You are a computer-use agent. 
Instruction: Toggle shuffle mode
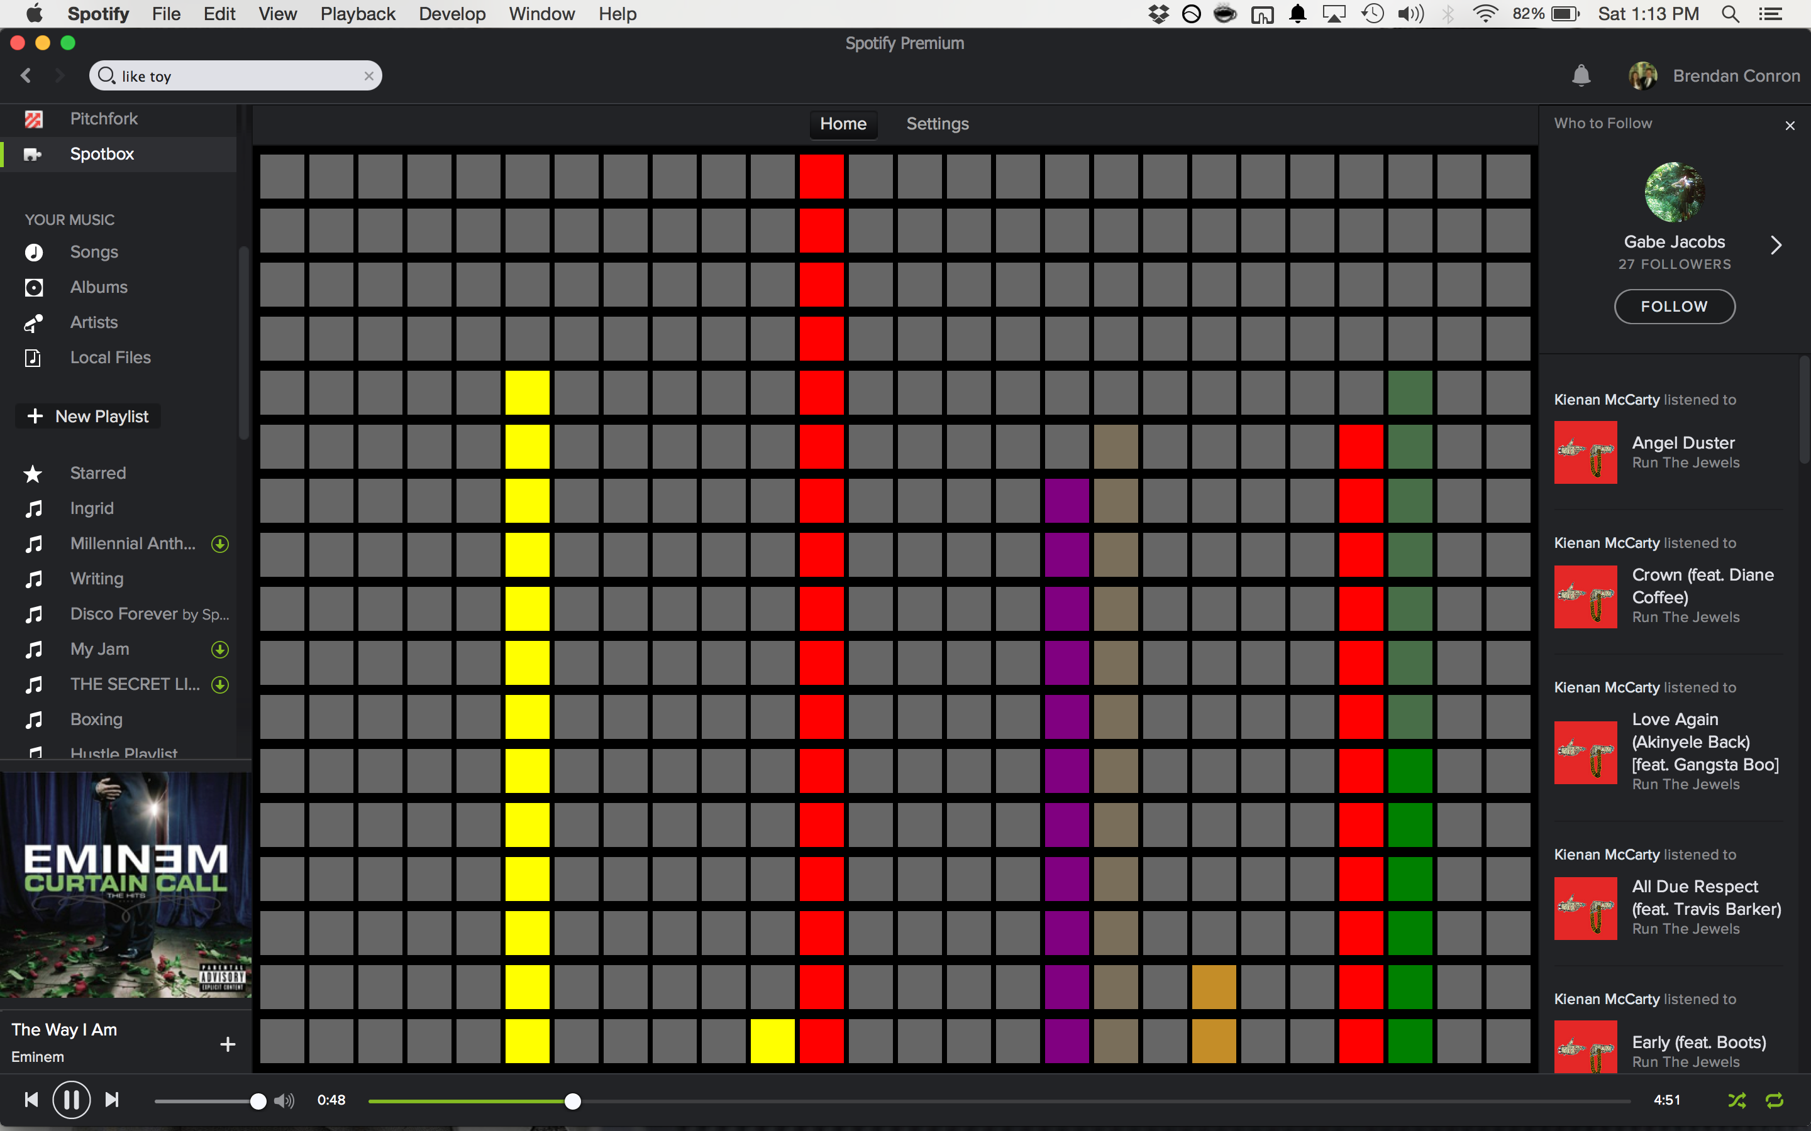pyautogui.click(x=1737, y=1100)
